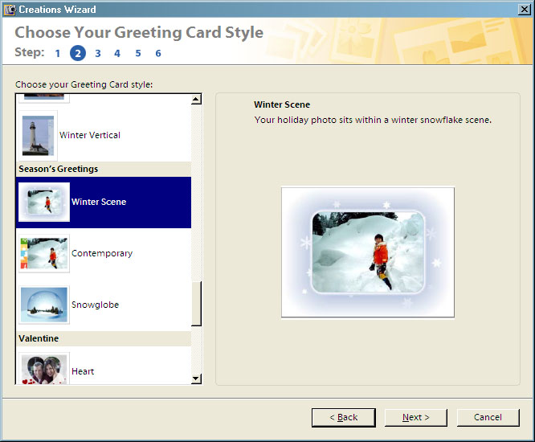Image resolution: width=535 pixels, height=442 pixels.
Task: Go to step 4 of the wizard
Action: pyautogui.click(x=117, y=54)
